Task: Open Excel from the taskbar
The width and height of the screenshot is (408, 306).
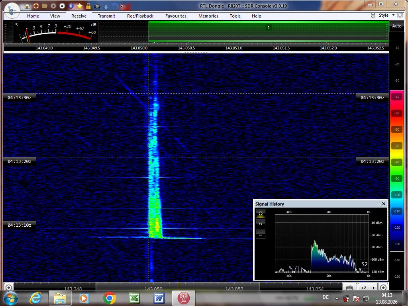Action: (134, 298)
